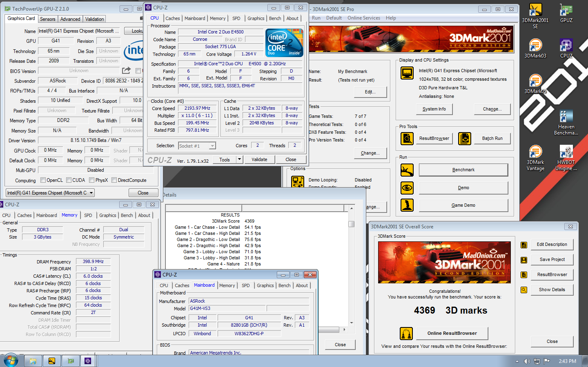Launch 3DMark03 desktop icon
Screen dimensions: 588x367
(535, 49)
